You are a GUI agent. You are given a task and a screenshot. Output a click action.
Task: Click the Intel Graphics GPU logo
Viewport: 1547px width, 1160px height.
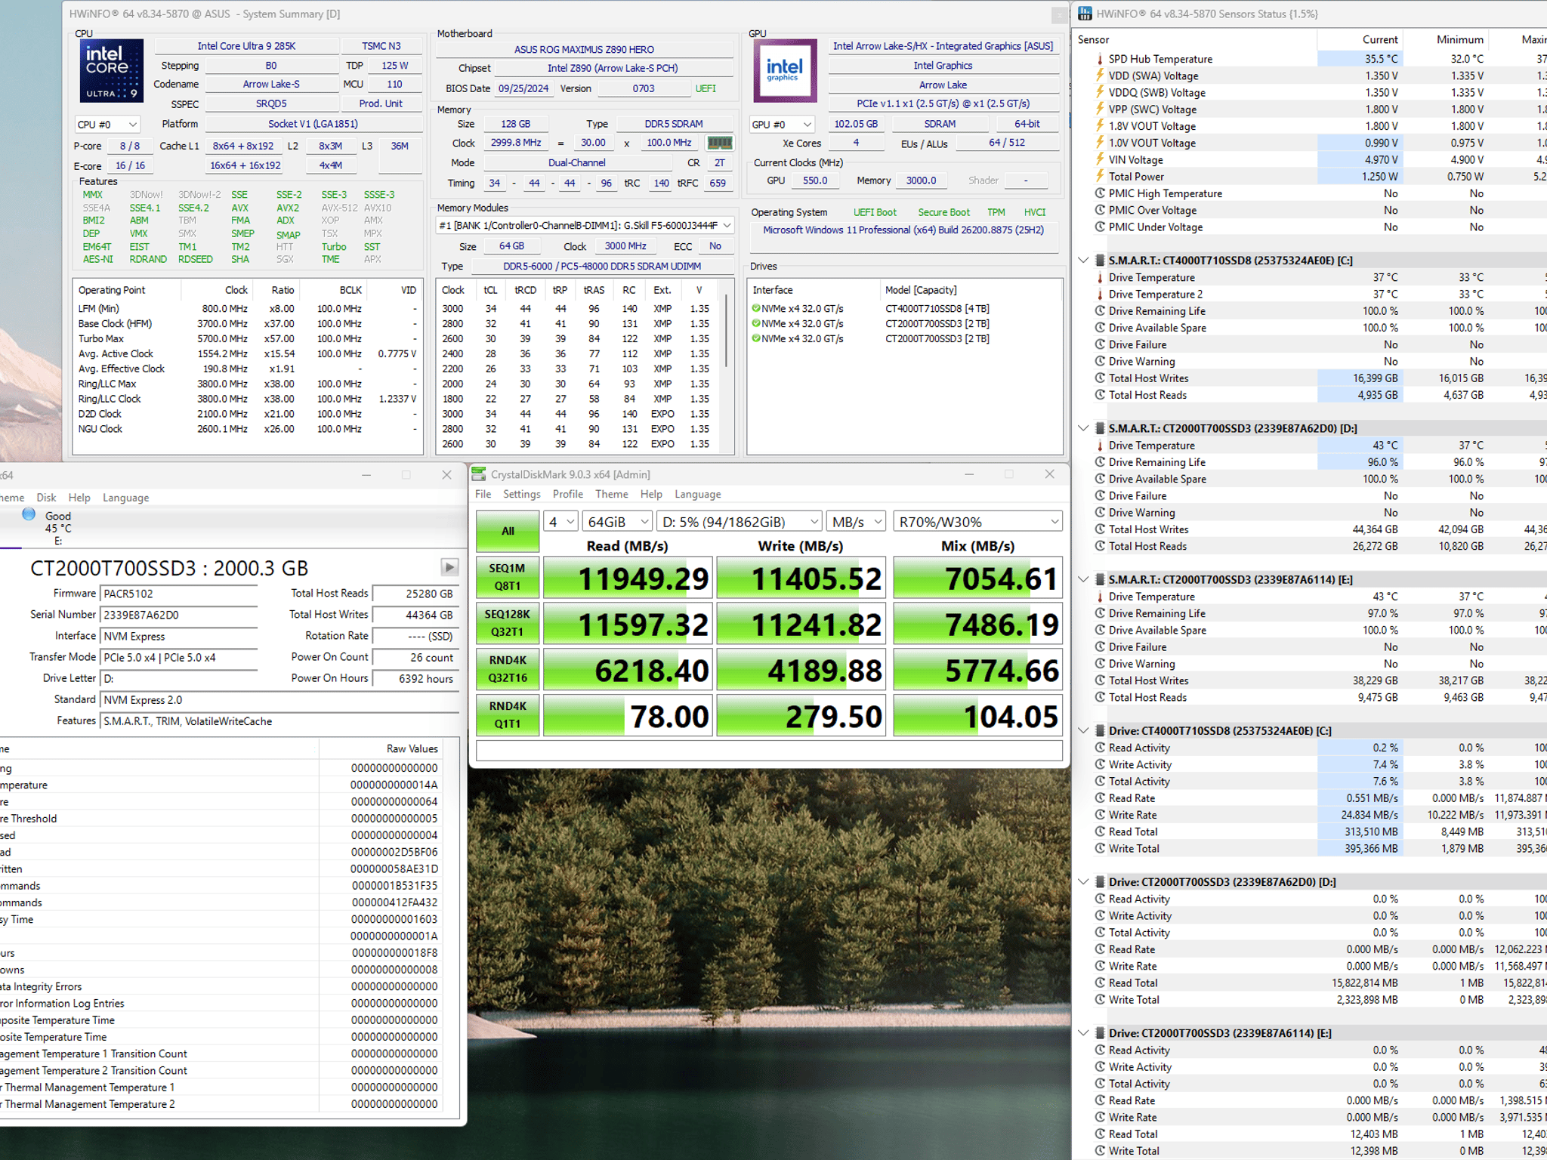coord(785,70)
